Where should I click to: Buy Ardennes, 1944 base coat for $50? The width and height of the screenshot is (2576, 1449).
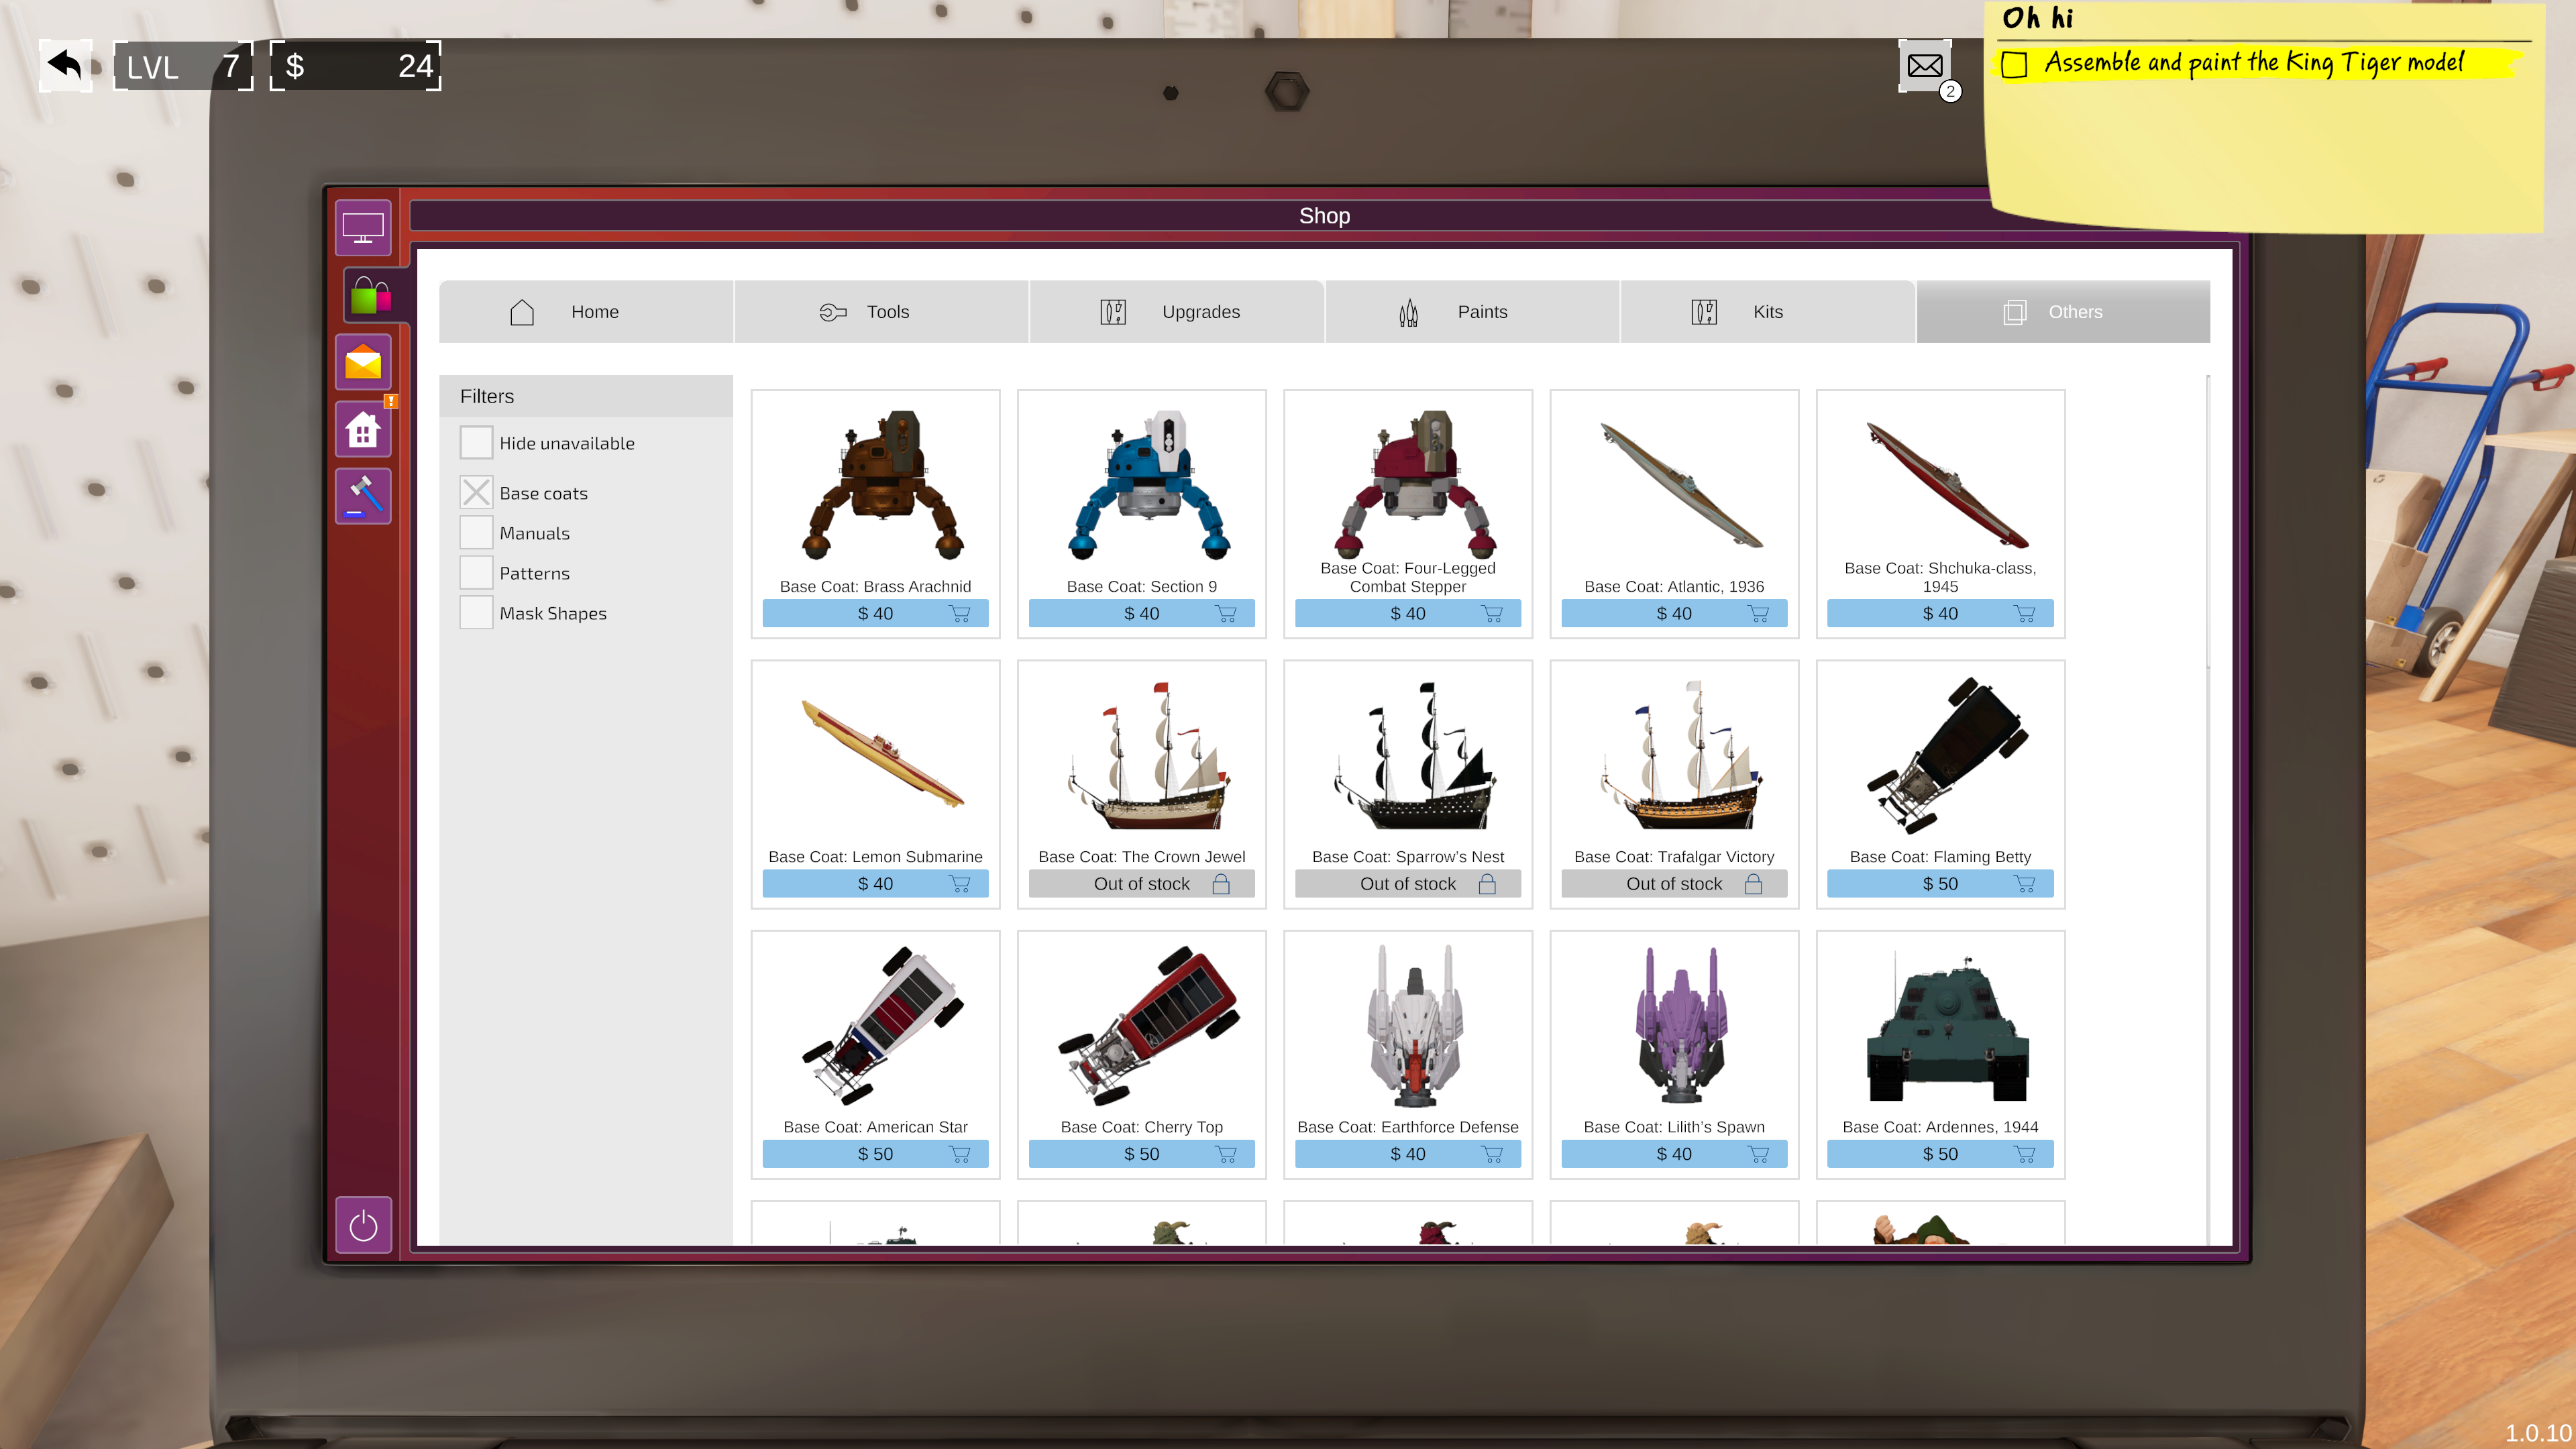pyautogui.click(x=1940, y=1154)
